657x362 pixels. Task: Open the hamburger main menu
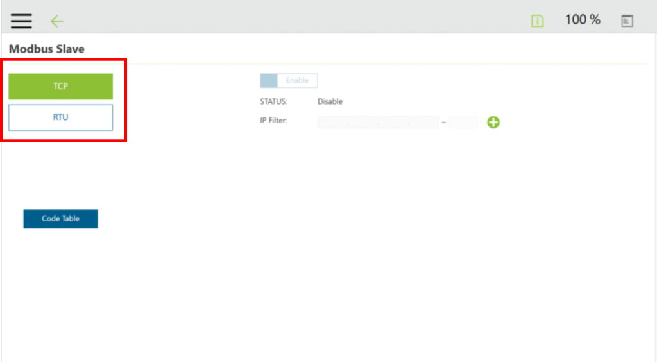(21, 21)
